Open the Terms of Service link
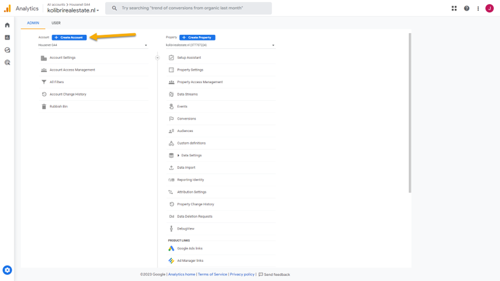The width and height of the screenshot is (500, 281). [x=212, y=274]
